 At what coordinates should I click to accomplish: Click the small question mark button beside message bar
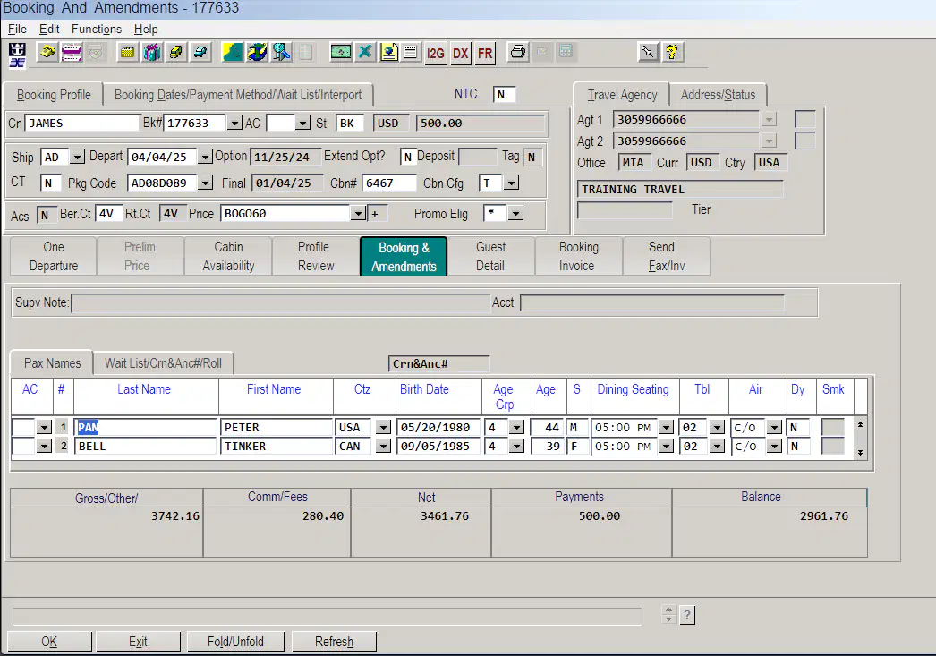click(687, 615)
